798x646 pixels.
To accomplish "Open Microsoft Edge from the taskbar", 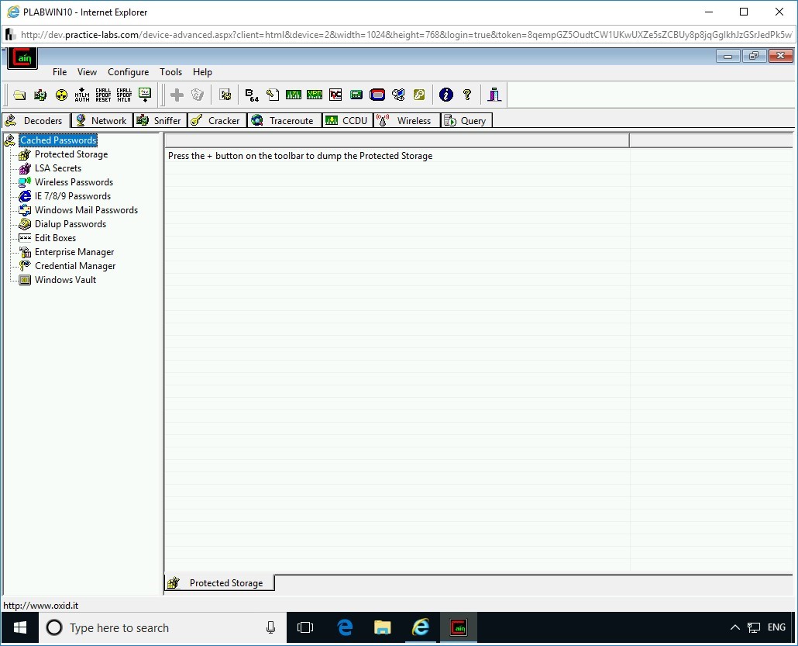I will click(345, 627).
